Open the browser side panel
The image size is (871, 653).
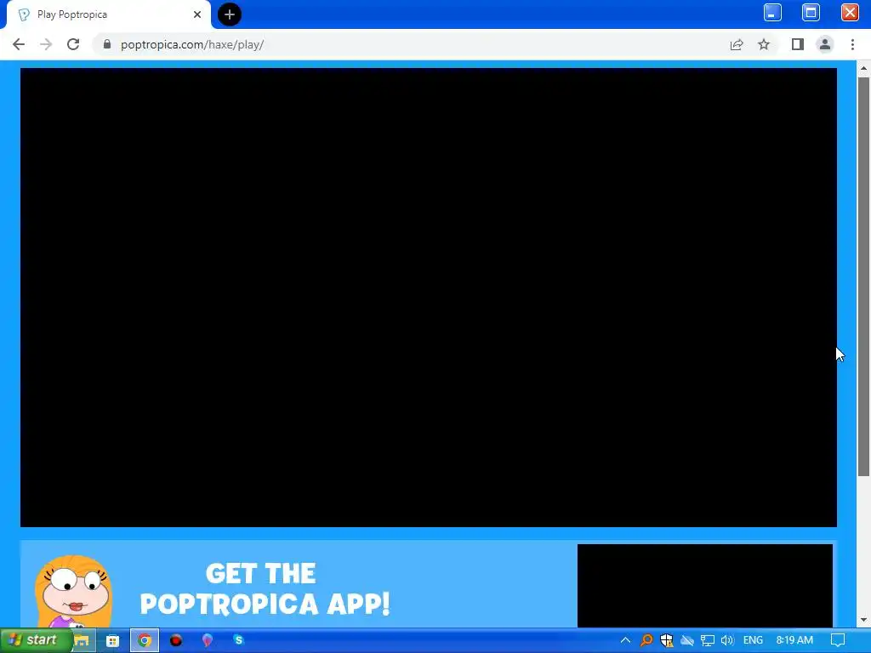tap(798, 44)
